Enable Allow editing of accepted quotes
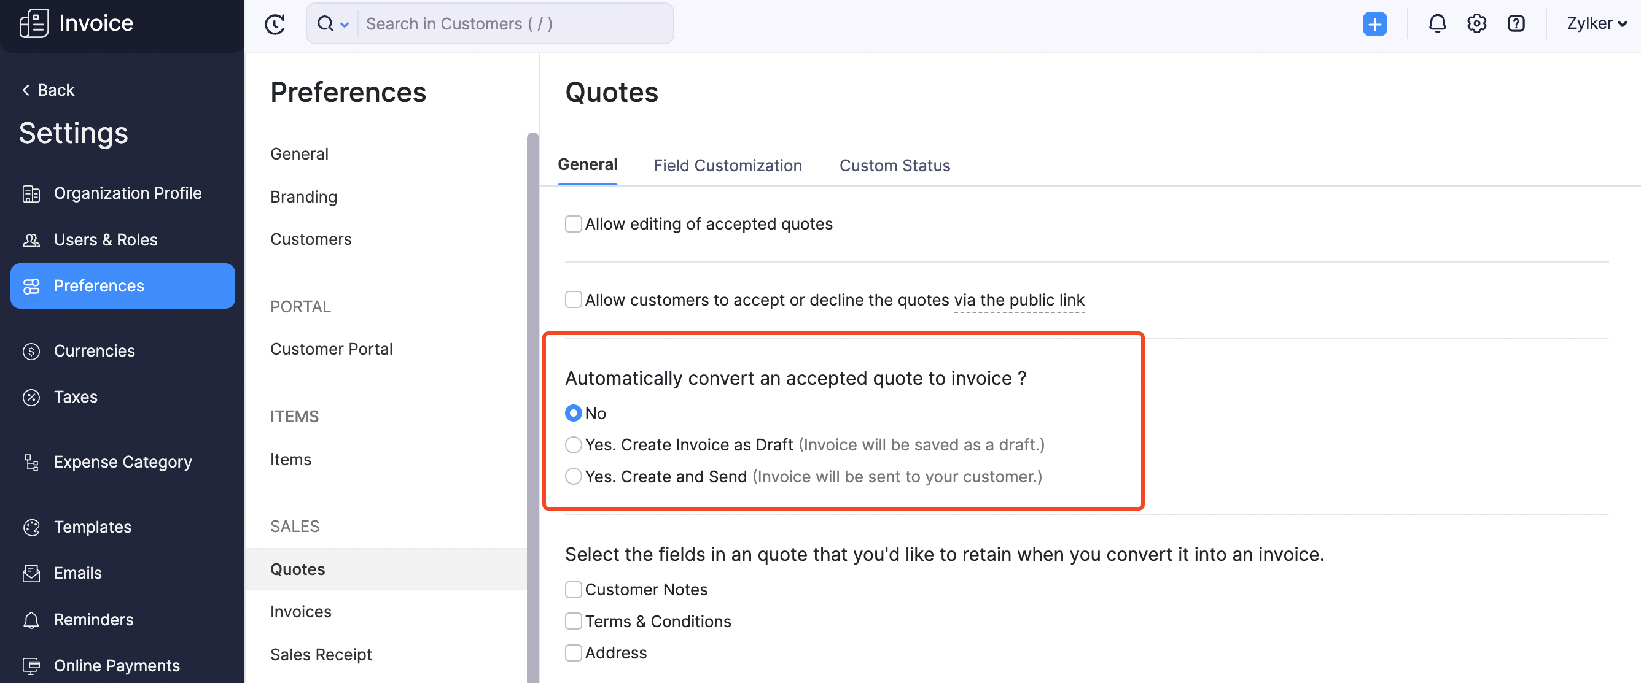The height and width of the screenshot is (683, 1641). 574,223
